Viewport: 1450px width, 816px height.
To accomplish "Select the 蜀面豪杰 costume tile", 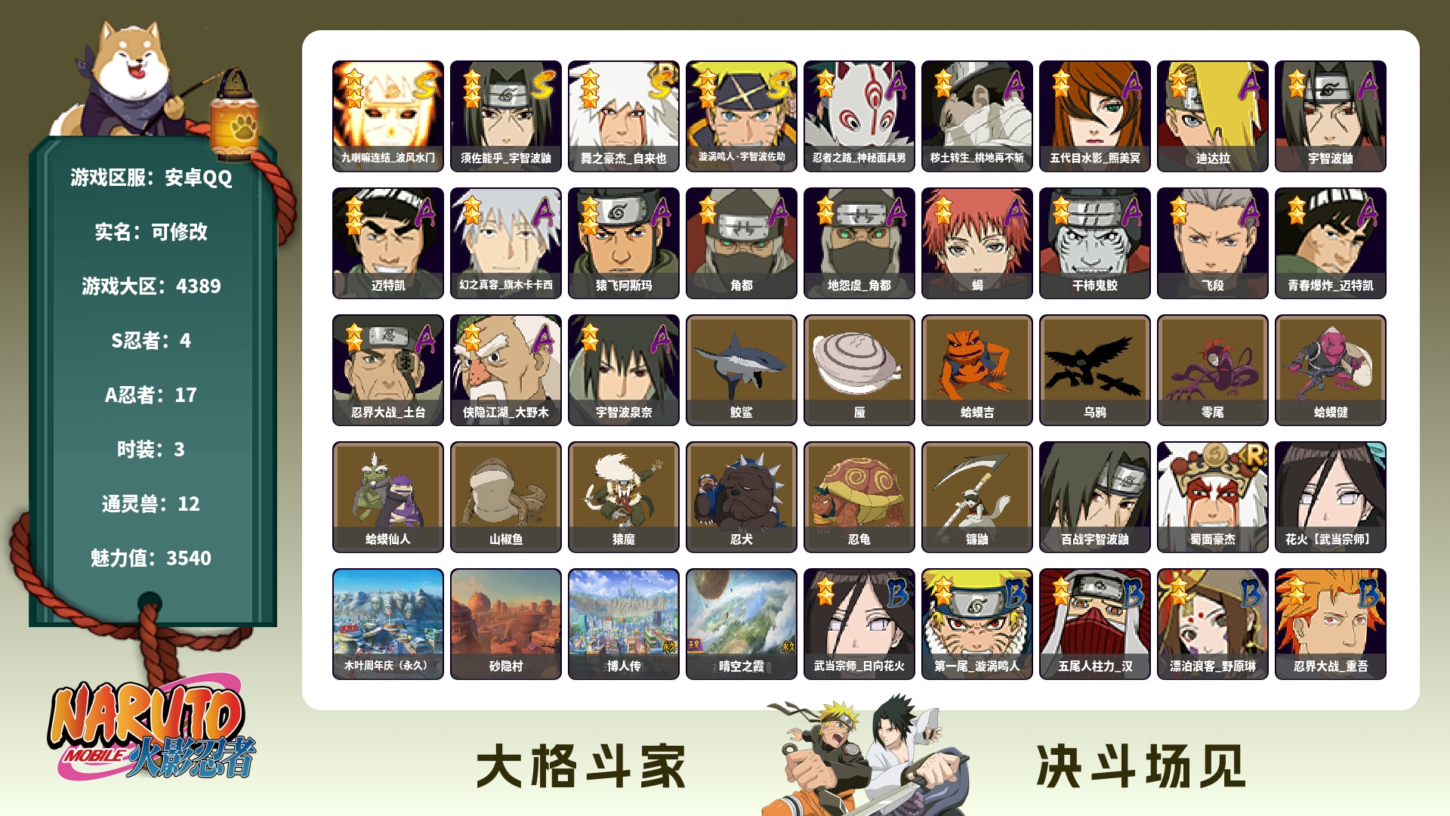I will (x=1212, y=497).
